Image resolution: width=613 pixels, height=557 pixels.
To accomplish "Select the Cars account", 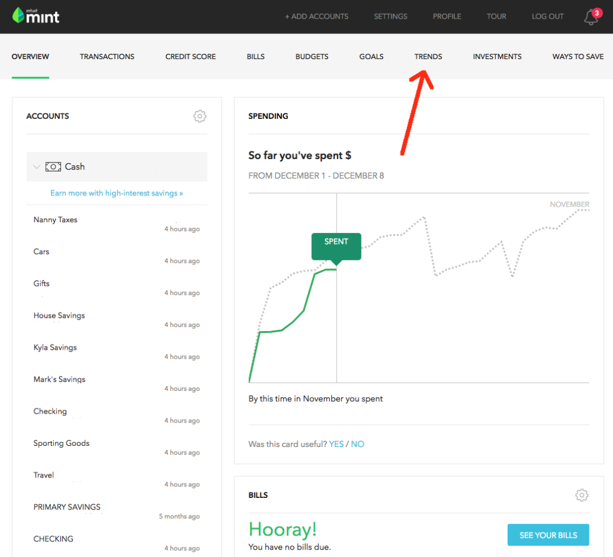I will pos(41,252).
